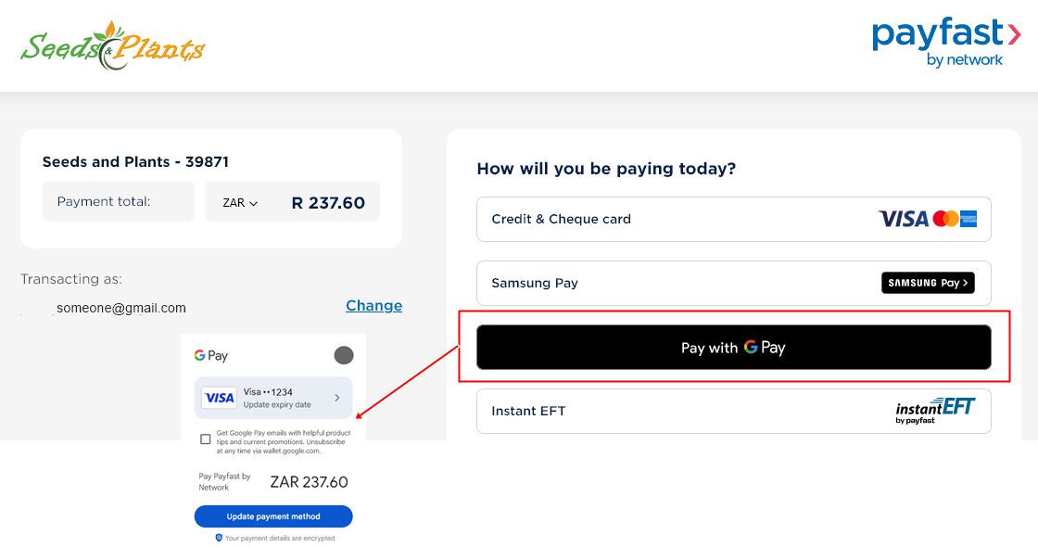Click the Seeds & Plants logo

(113, 46)
